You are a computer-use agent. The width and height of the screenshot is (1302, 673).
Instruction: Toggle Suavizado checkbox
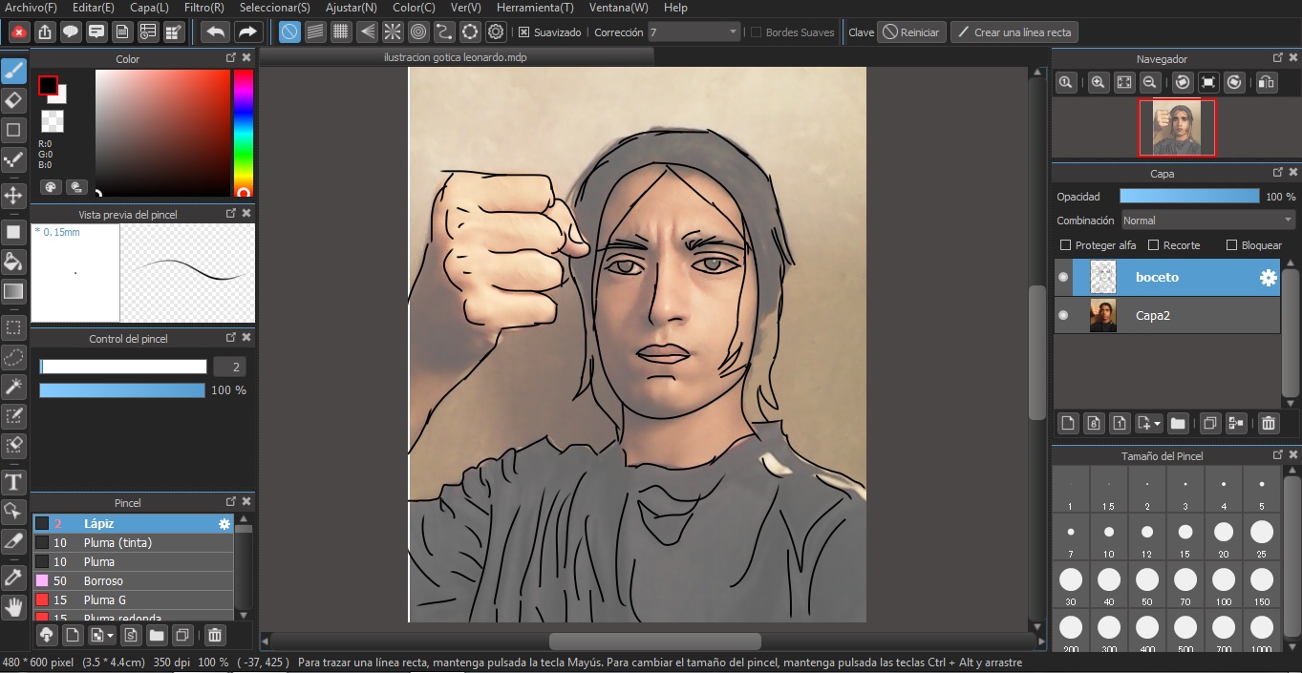(x=524, y=32)
